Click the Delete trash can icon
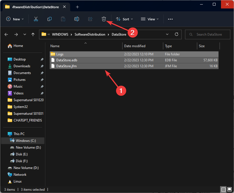The height and width of the screenshot is (193, 234). click(104, 19)
